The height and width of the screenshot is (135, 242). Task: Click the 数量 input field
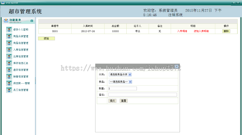click(123, 88)
